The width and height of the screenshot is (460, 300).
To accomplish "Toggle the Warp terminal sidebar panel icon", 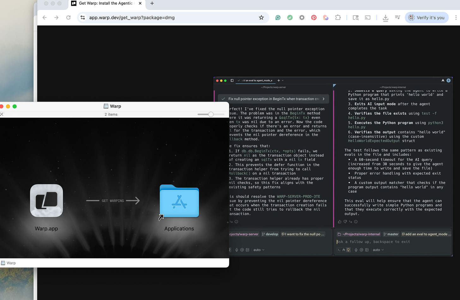I will pyautogui.click(x=232, y=80).
